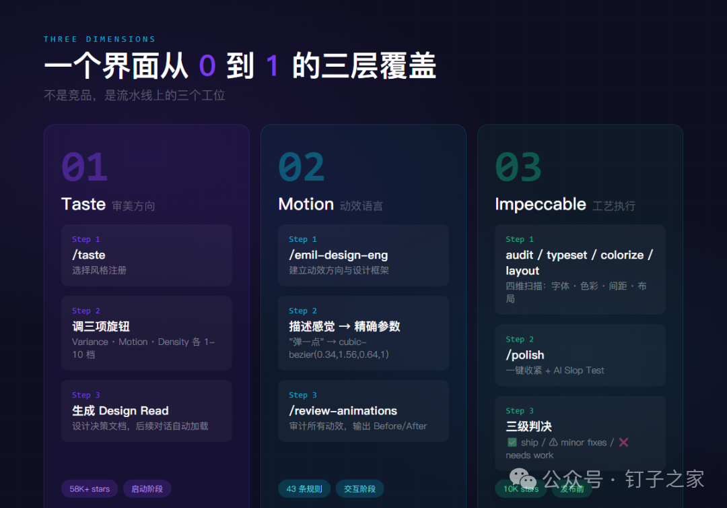Click the red X needs work icon
The image size is (727, 508).
623,442
